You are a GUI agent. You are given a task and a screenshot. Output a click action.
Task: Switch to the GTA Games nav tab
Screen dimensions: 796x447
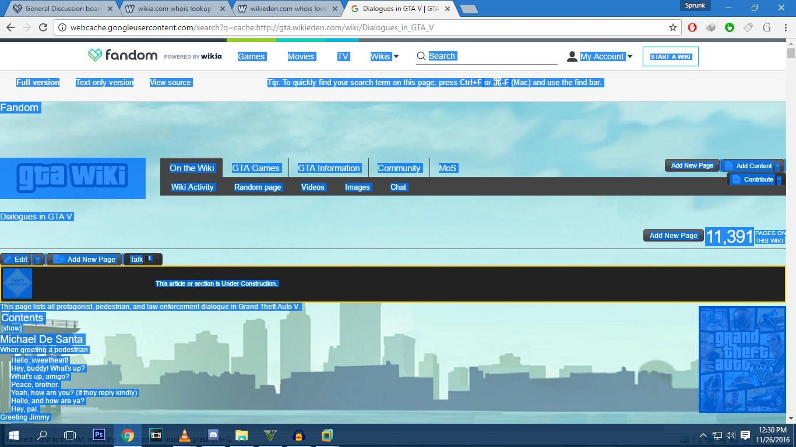(256, 168)
